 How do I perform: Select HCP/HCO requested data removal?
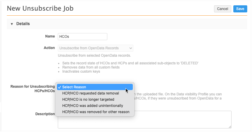[x=90, y=93]
